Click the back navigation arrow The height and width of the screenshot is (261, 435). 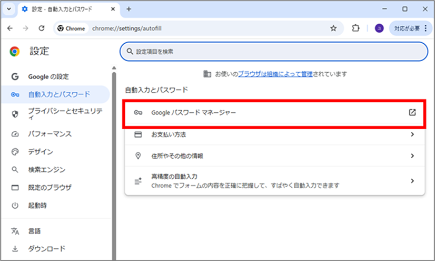click(11, 28)
